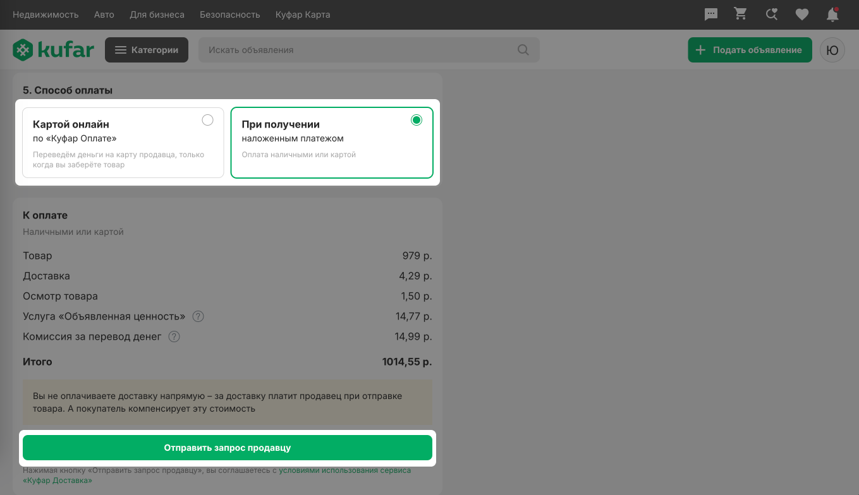Click Подать объявление button
This screenshot has height=495, width=859.
click(750, 50)
